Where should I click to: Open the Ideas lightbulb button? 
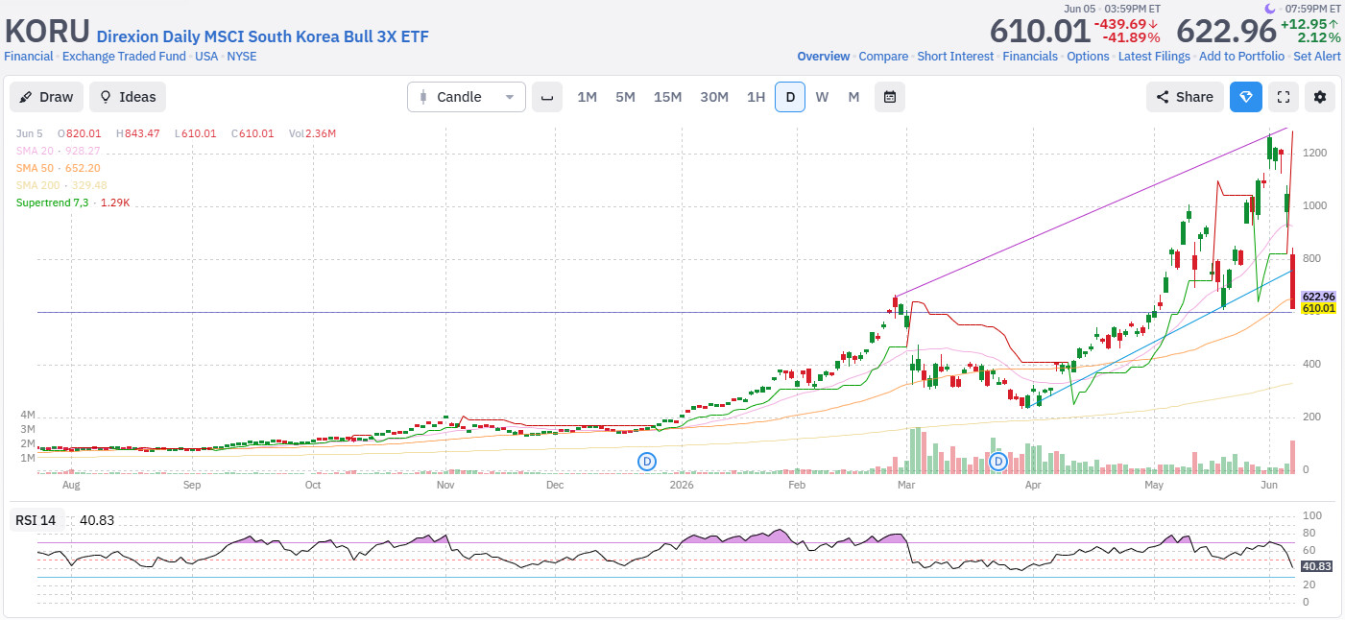128,97
